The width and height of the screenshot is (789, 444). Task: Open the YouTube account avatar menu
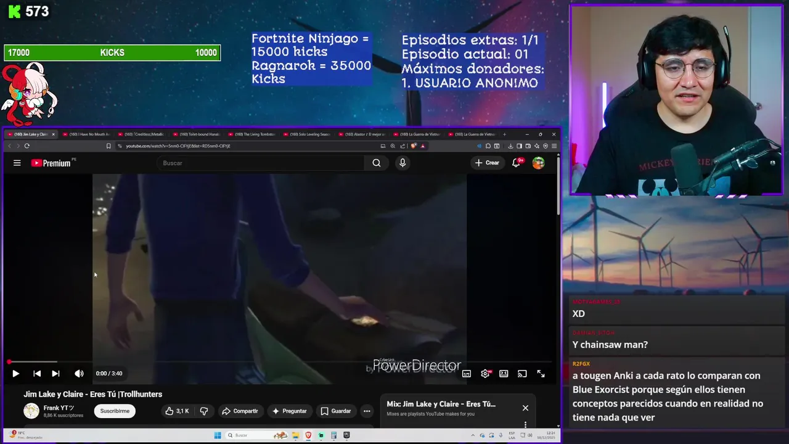[x=539, y=163]
